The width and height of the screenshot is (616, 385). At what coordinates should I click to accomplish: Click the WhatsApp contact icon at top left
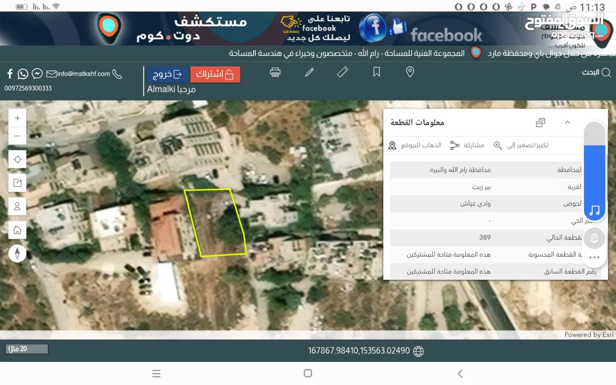click(x=22, y=73)
